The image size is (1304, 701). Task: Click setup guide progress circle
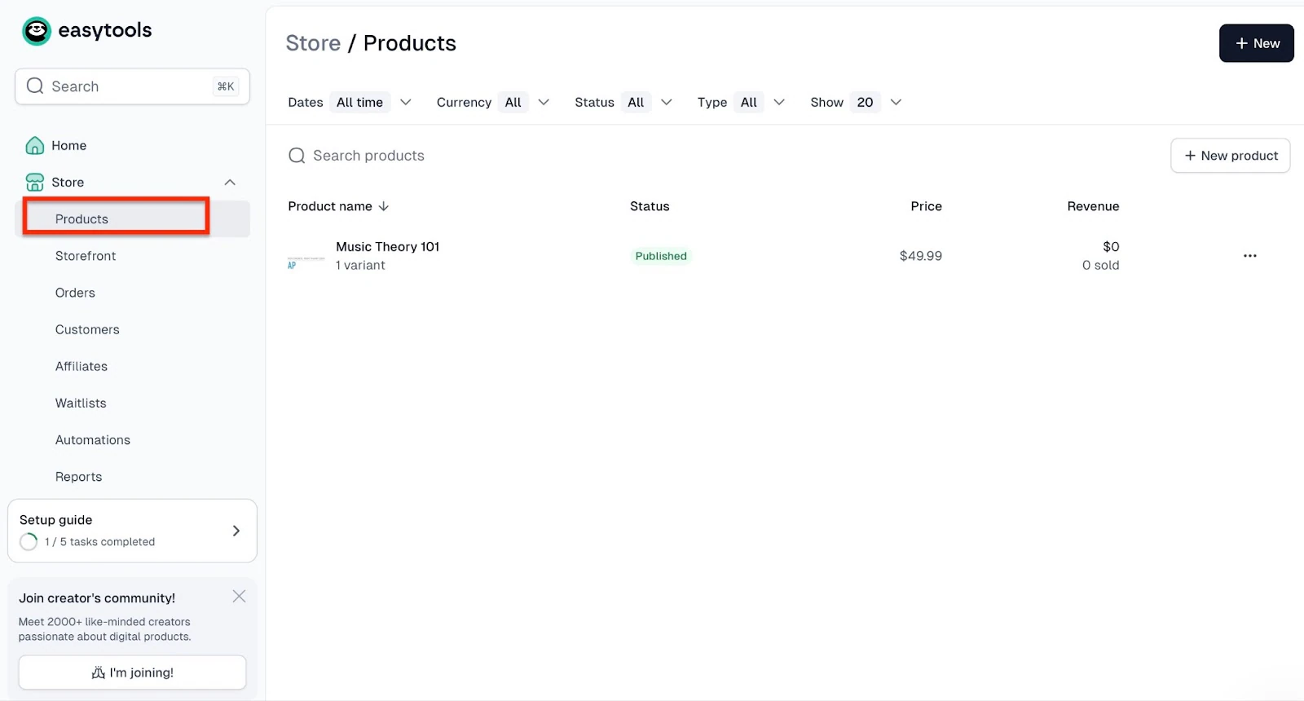point(29,541)
